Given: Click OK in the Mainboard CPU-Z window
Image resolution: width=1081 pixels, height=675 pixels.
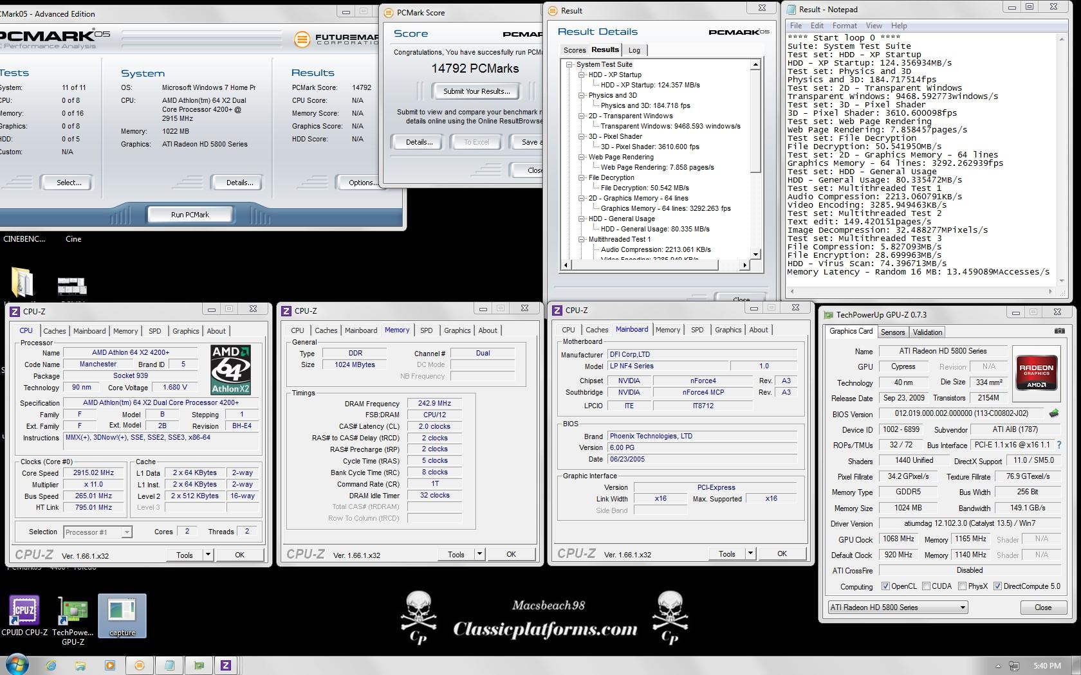Looking at the screenshot, I should pos(782,553).
